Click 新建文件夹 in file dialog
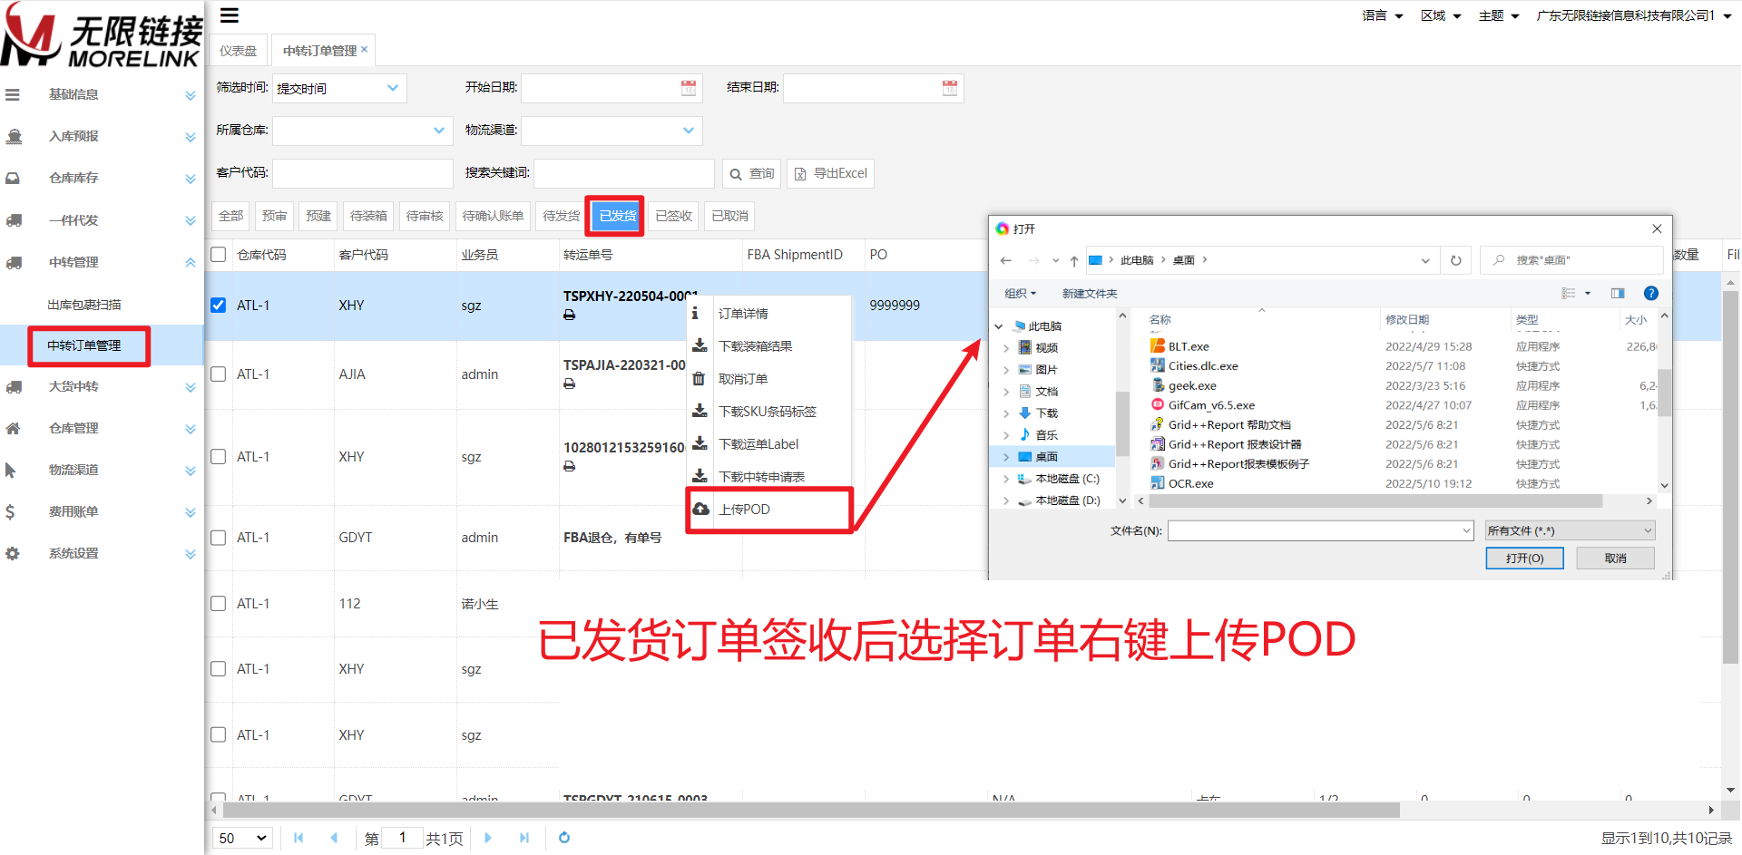The width and height of the screenshot is (1742, 855). point(1090,293)
